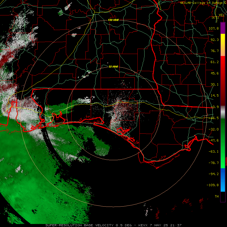The height and width of the screenshot is (227, 227).
Task: Click the -94.2 legend value
Action: point(214,174)
